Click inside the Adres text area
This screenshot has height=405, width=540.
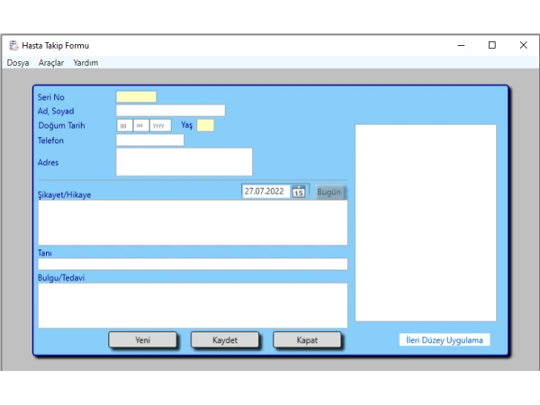184,162
